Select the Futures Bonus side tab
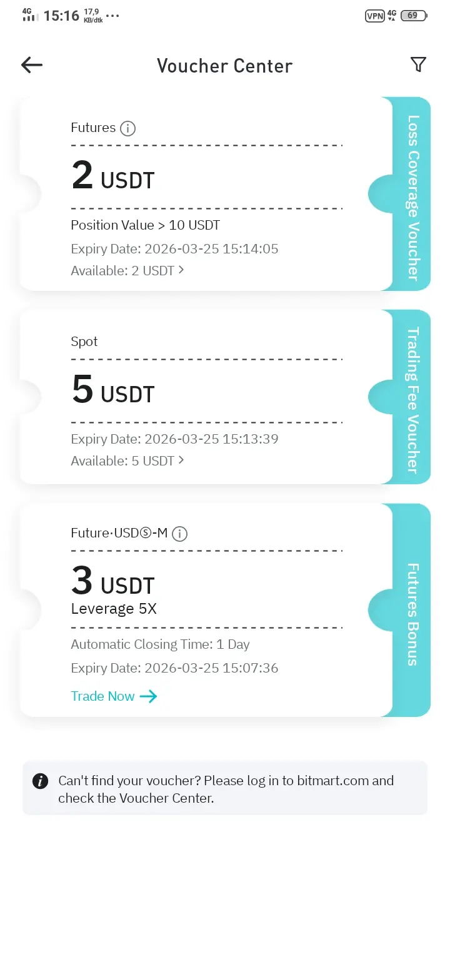Screen dimensions: 450x966 [412, 611]
